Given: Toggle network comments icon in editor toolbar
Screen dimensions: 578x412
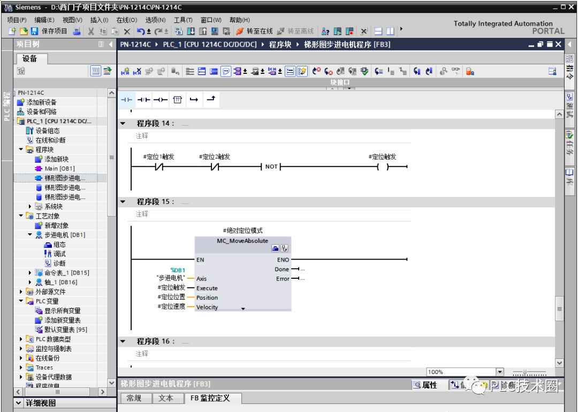Looking at the screenshot, I should pos(226,72).
